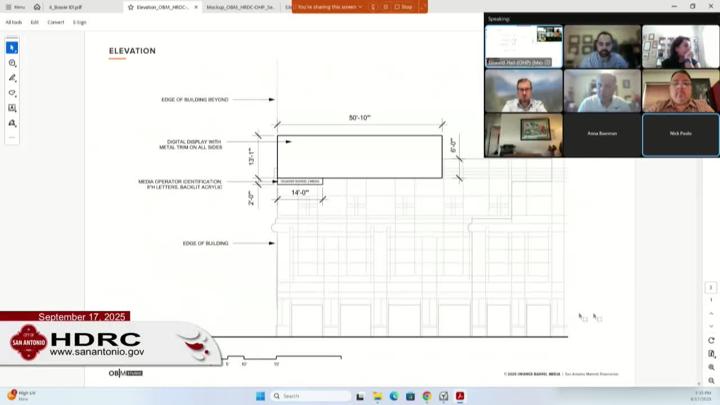This screenshot has height=405, width=720.
Task: Switch to the Elevation_OBM_HRDC tab
Action: [163, 7]
